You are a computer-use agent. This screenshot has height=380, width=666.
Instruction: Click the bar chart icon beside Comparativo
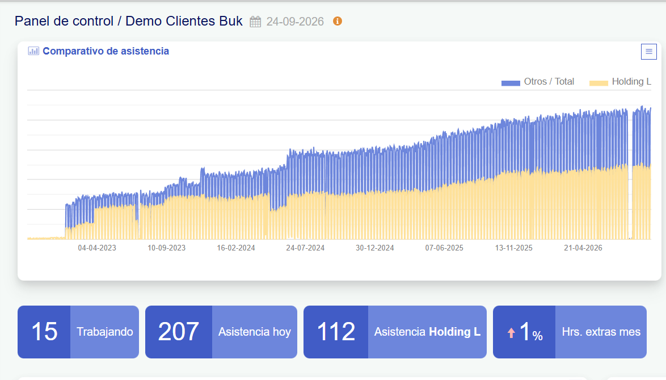(x=33, y=51)
